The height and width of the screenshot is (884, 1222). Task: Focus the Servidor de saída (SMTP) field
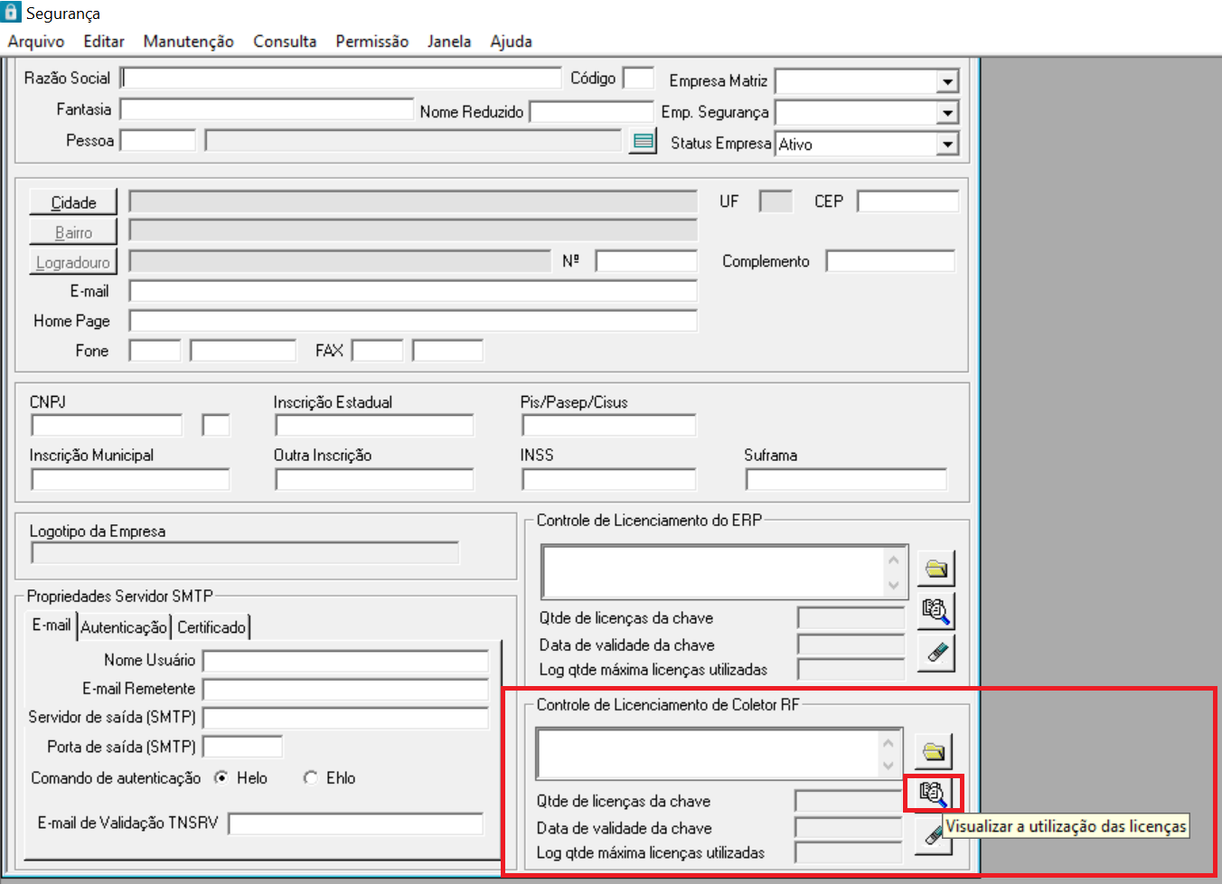pyautogui.click(x=345, y=718)
